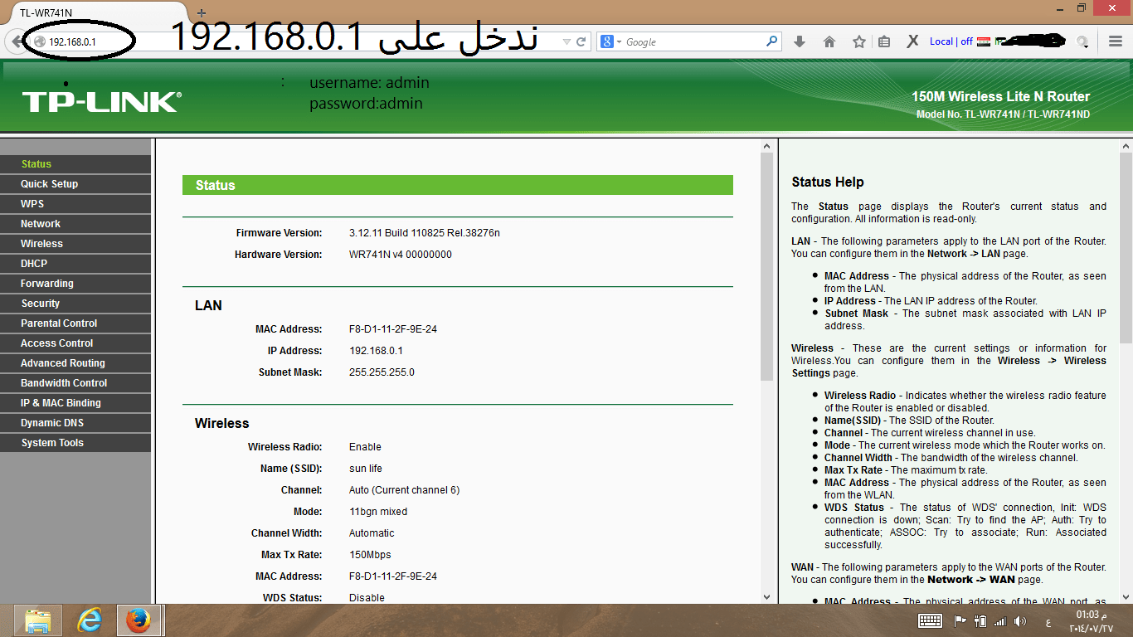Open the Firefox hamburger menu
1133x637 pixels.
tap(1116, 41)
